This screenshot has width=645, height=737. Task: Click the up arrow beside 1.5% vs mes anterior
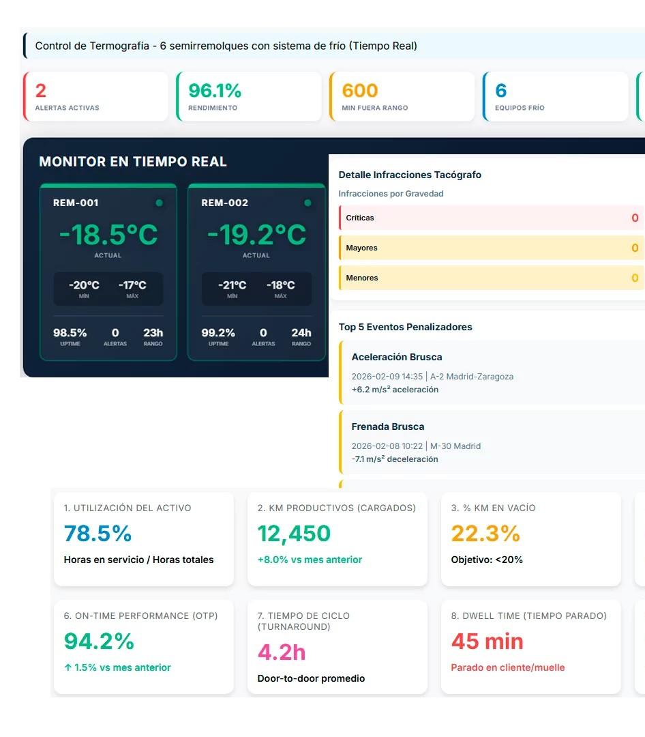(68, 667)
